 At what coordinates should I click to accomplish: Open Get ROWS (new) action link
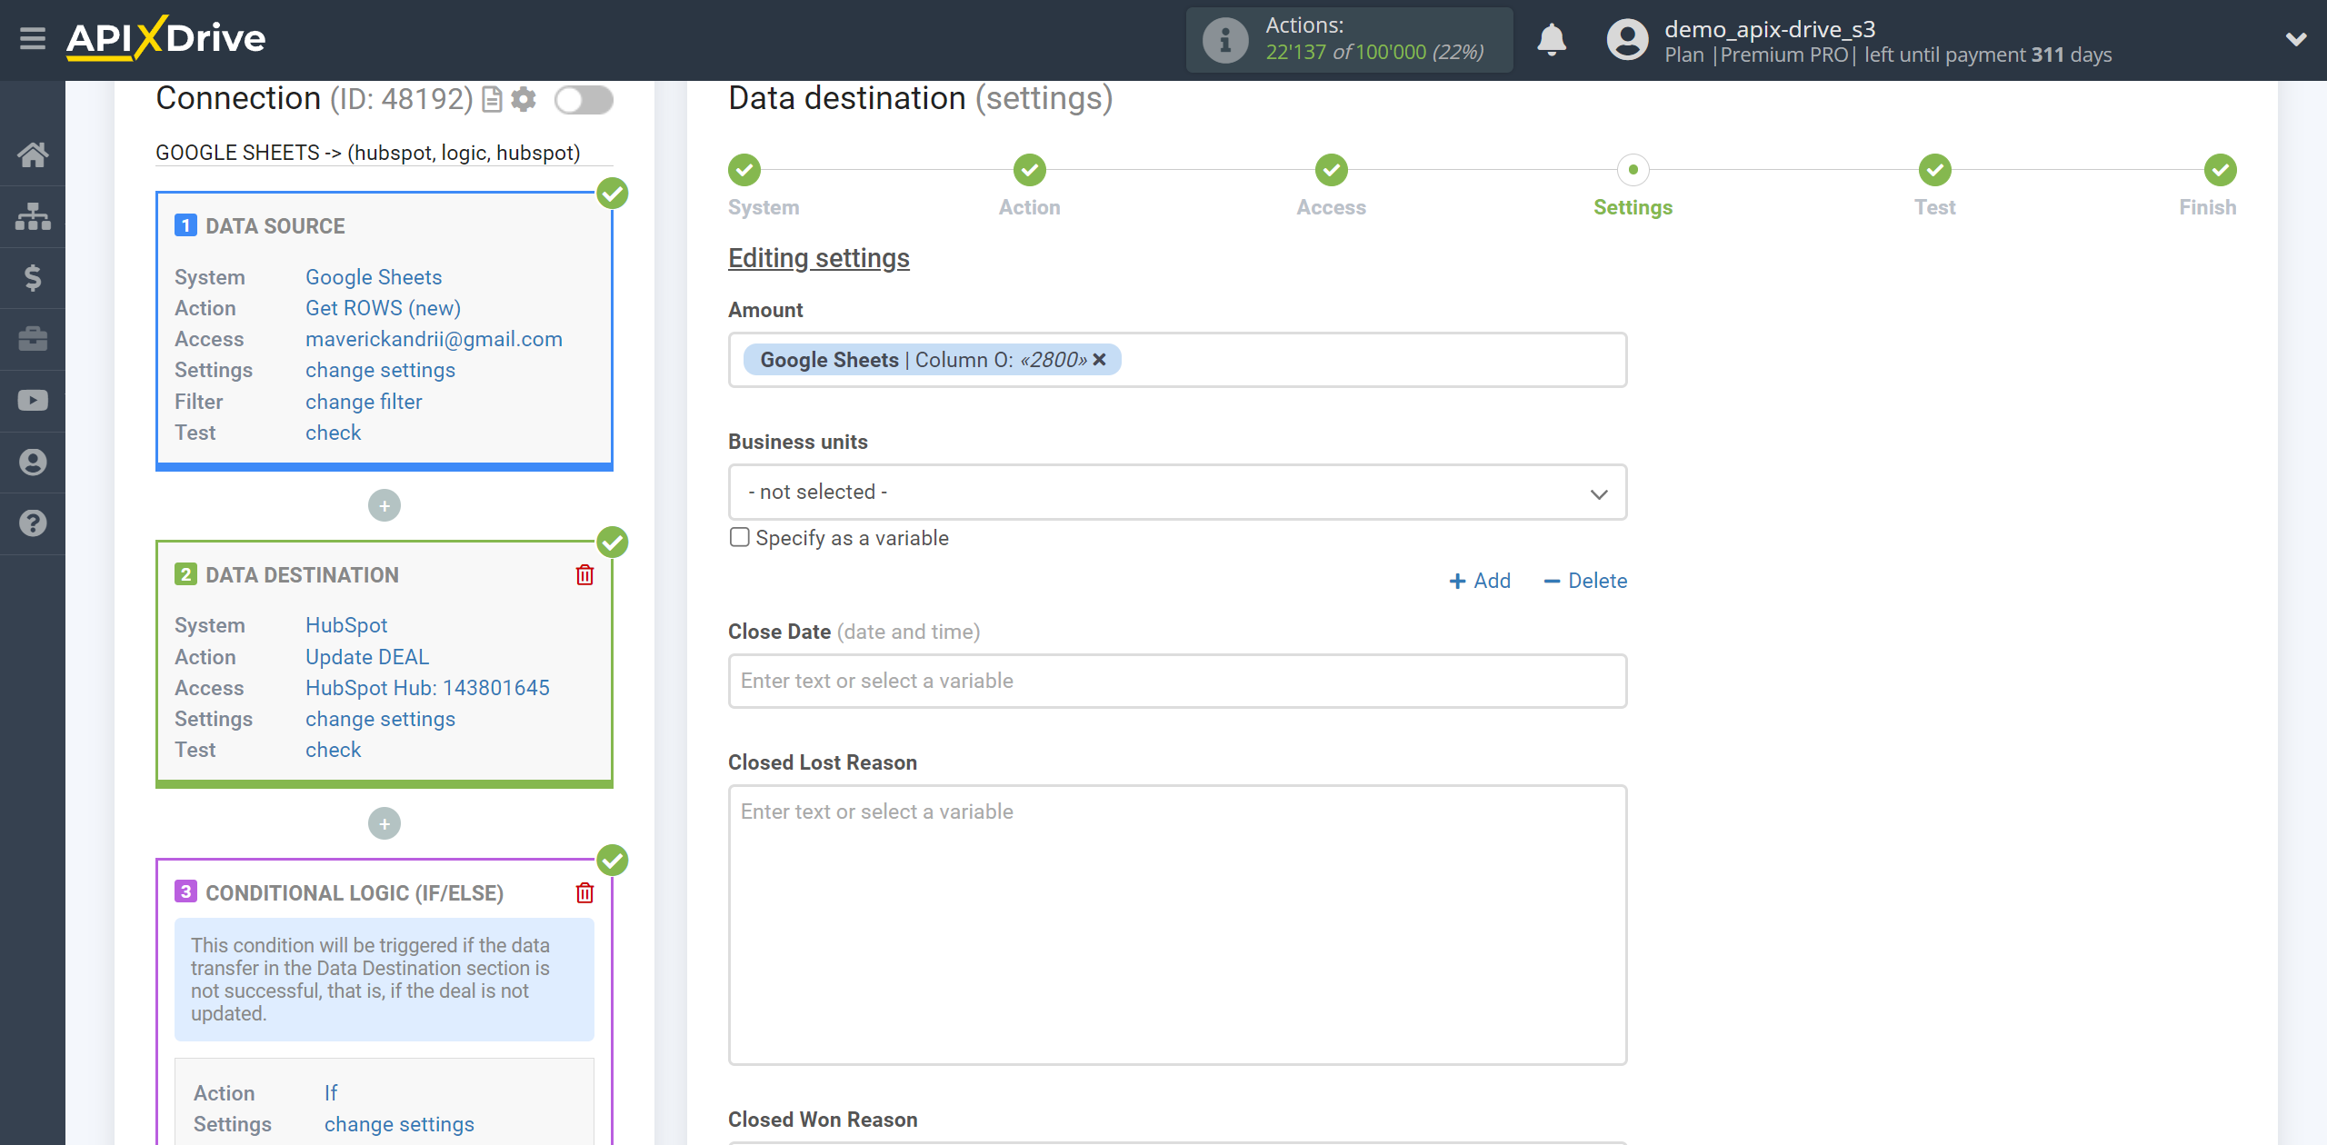pyautogui.click(x=383, y=308)
